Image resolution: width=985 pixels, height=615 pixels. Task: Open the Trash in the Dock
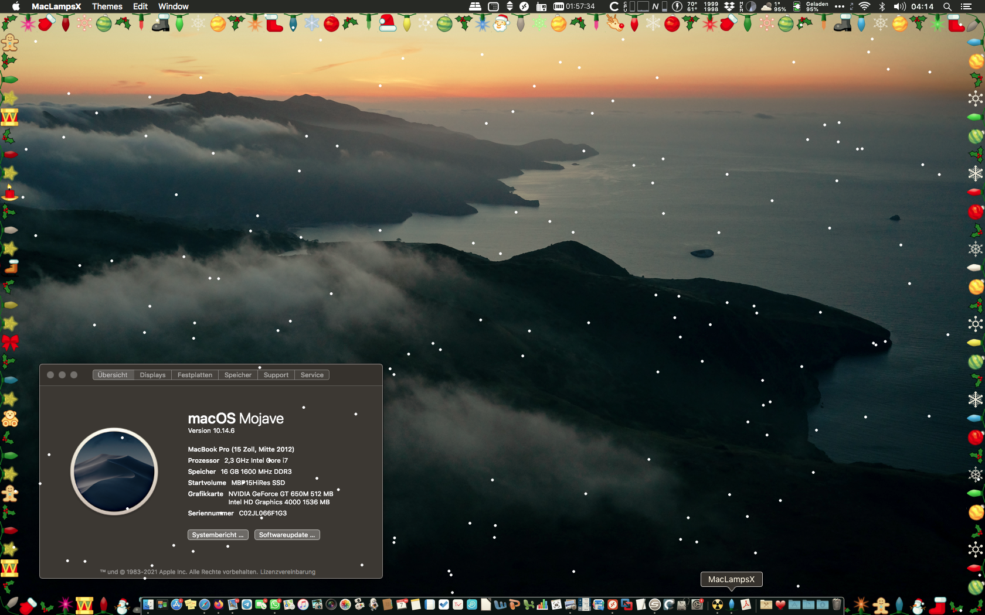[837, 604]
